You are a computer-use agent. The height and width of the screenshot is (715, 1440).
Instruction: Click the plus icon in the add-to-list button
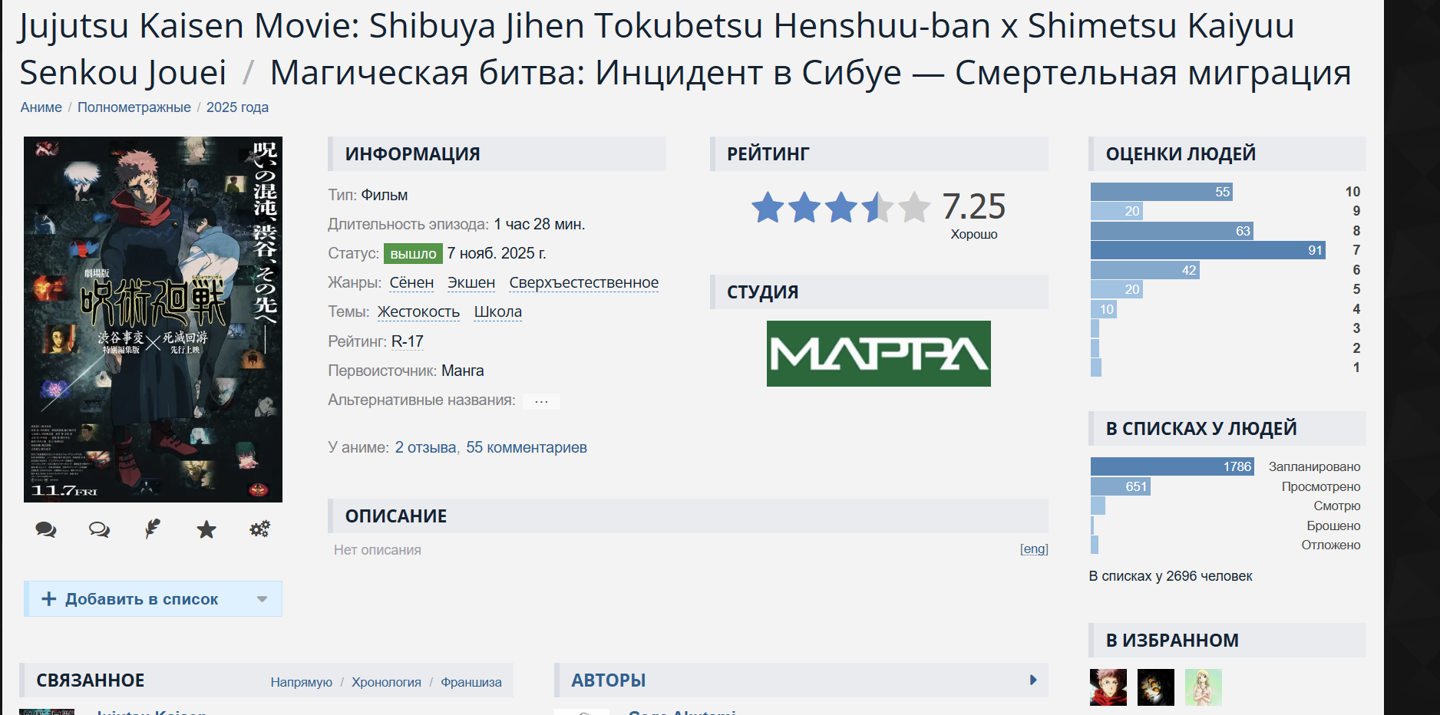coord(49,599)
